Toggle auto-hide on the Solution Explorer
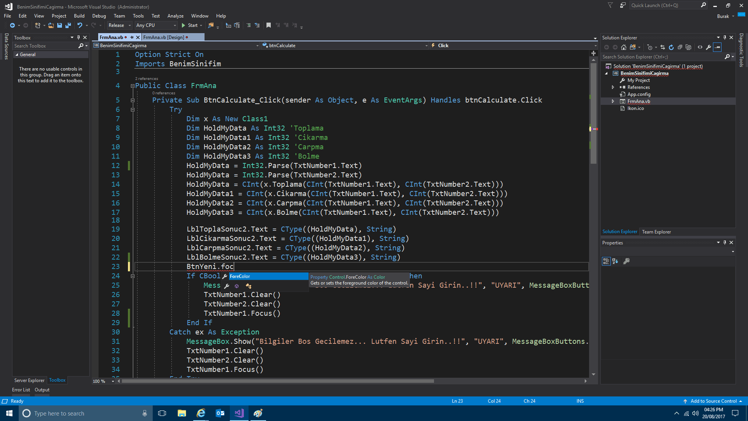The image size is (748, 421). pyautogui.click(x=725, y=37)
